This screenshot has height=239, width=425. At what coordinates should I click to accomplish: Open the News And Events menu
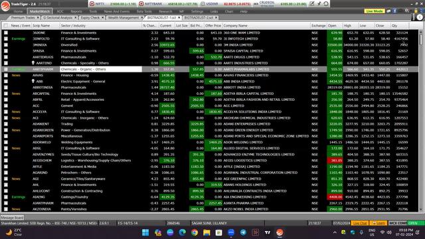click(x=117, y=11)
